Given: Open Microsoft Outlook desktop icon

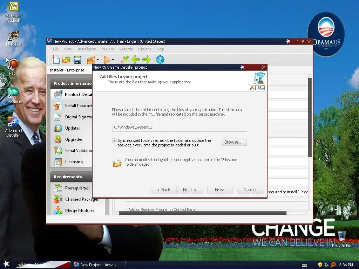Looking at the screenshot, I should click(x=13, y=12).
